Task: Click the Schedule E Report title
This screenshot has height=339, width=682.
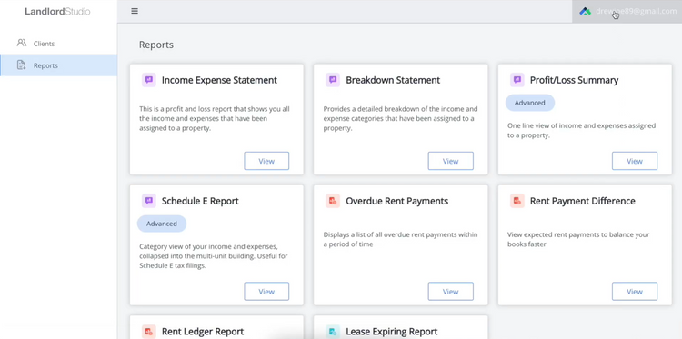Action: coord(200,201)
